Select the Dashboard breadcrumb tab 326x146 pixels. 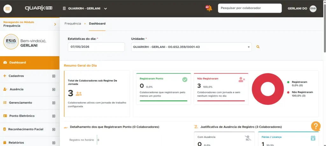(97, 23)
